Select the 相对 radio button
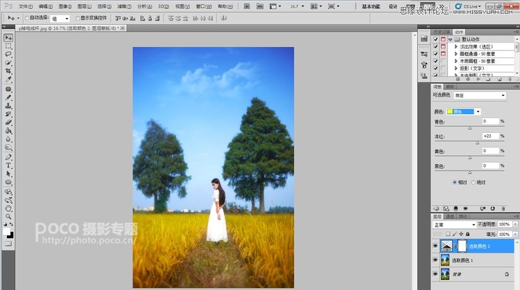The image size is (520, 290). coord(455,182)
